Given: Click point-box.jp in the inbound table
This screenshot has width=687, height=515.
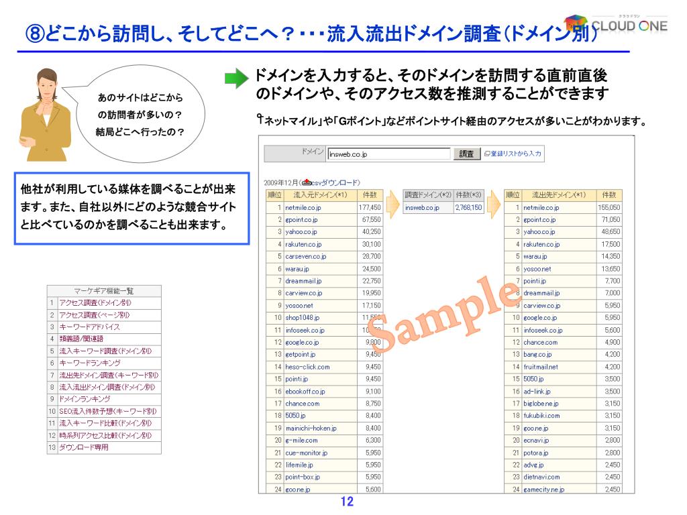Looking at the screenshot, I should click(303, 477).
